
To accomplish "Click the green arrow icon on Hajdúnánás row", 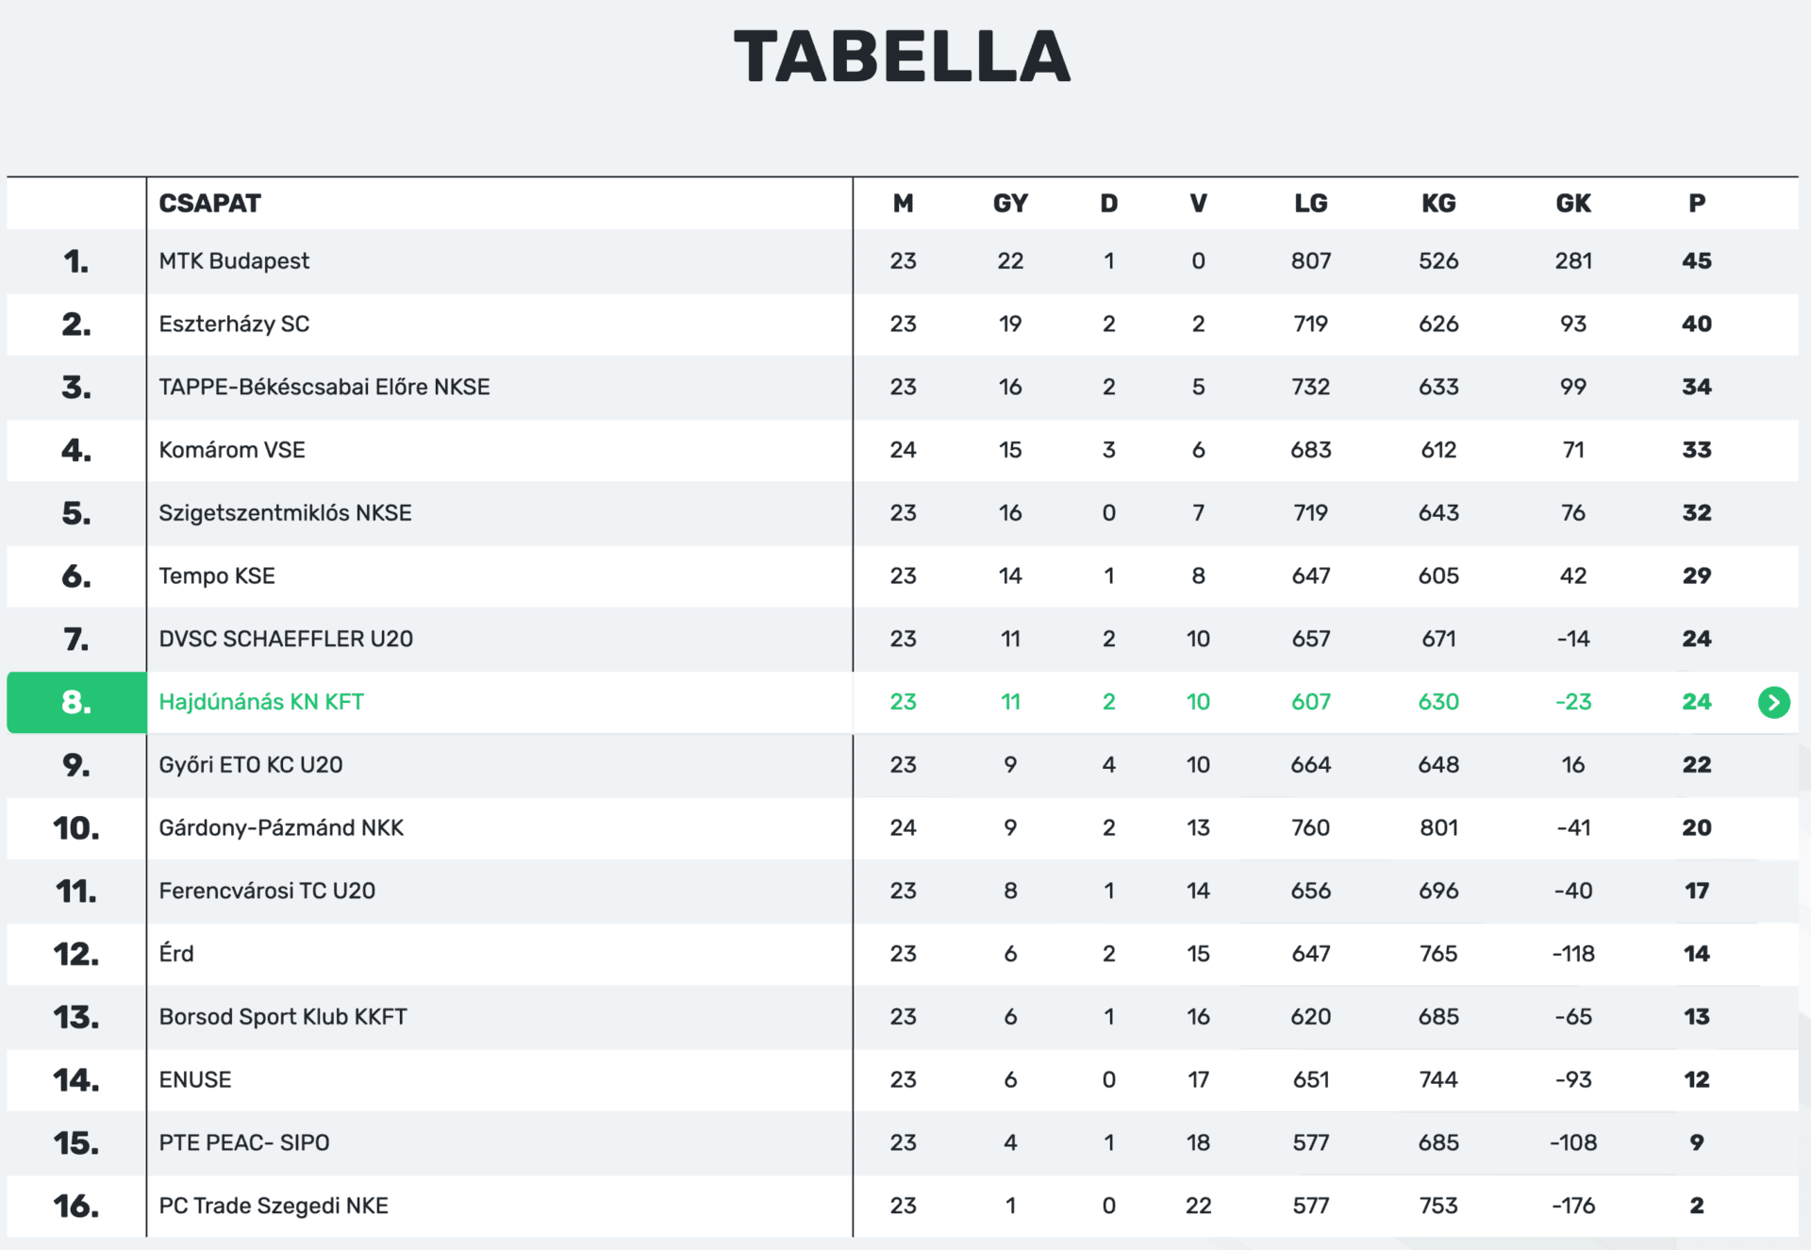I will coord(1773,702).
